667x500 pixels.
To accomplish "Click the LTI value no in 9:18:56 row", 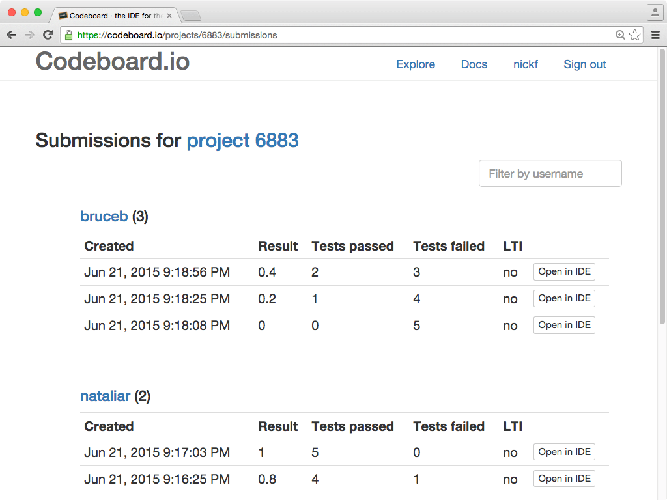I will pos(510,273).
